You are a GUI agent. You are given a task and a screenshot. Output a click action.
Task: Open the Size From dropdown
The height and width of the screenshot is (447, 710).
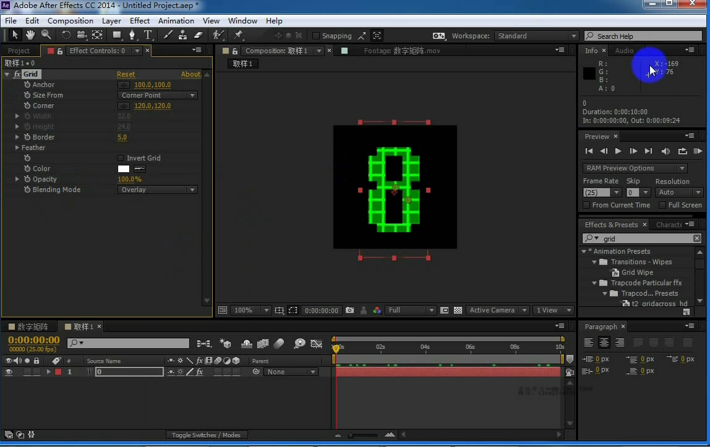click(x=157, y=95)
